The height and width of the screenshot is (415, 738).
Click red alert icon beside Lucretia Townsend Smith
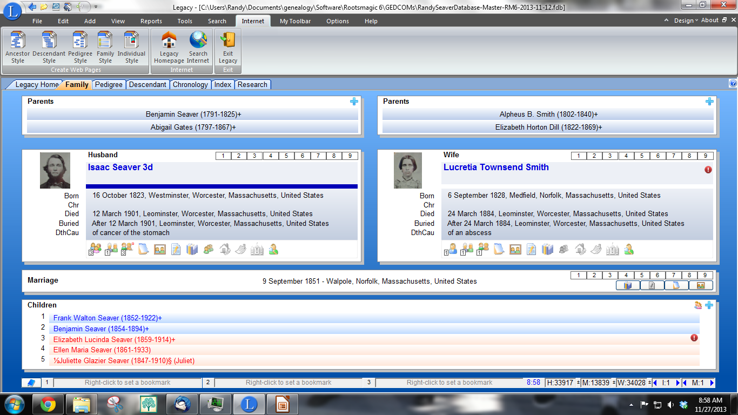tap(708, 170)
